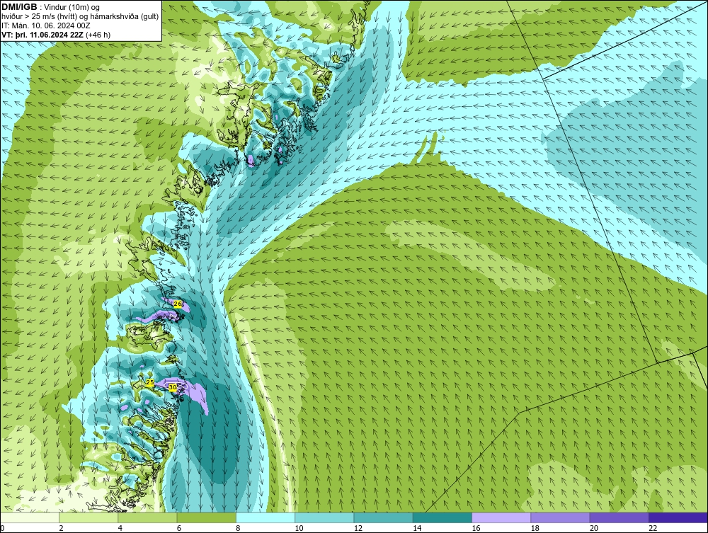The width and height of the screenshot is (708, 533).
Task: Click the scale label 18
Action: (535, 528)
